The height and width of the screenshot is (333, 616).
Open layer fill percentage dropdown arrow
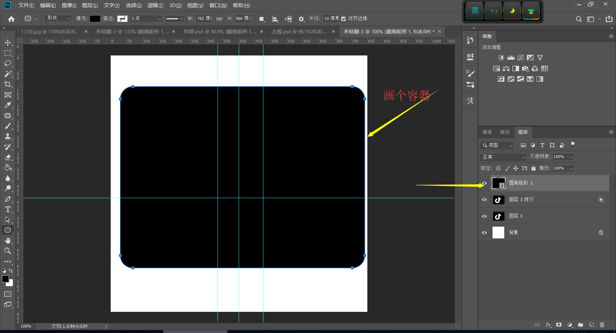(571, 169)
